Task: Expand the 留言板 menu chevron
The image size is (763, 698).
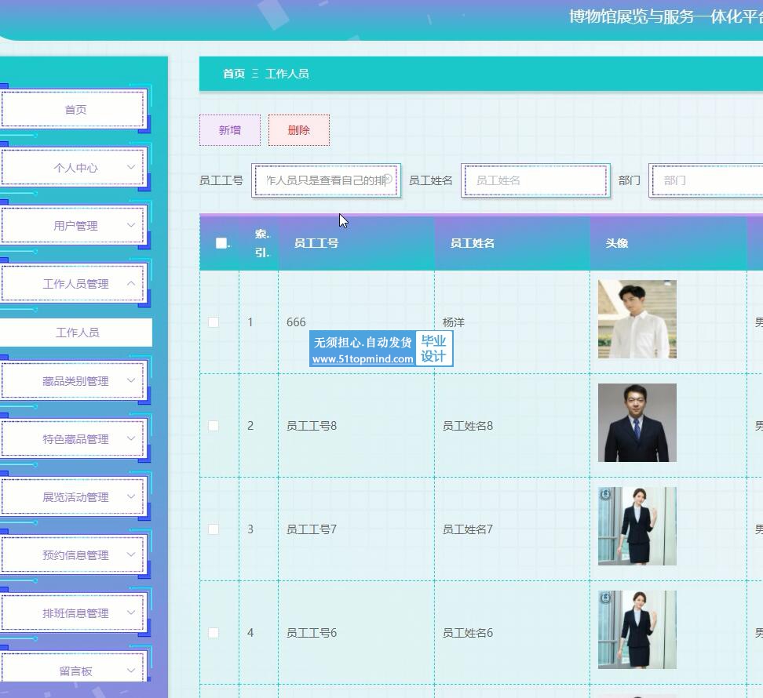Action: click(131, 671)
